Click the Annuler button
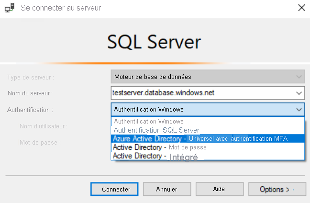Viewport: 310px width, 203px height. [x=163, y=189]
